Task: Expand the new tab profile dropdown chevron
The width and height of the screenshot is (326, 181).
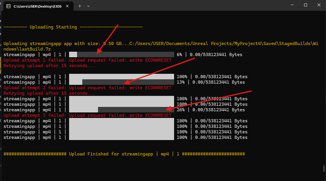Action: (88, 6)
